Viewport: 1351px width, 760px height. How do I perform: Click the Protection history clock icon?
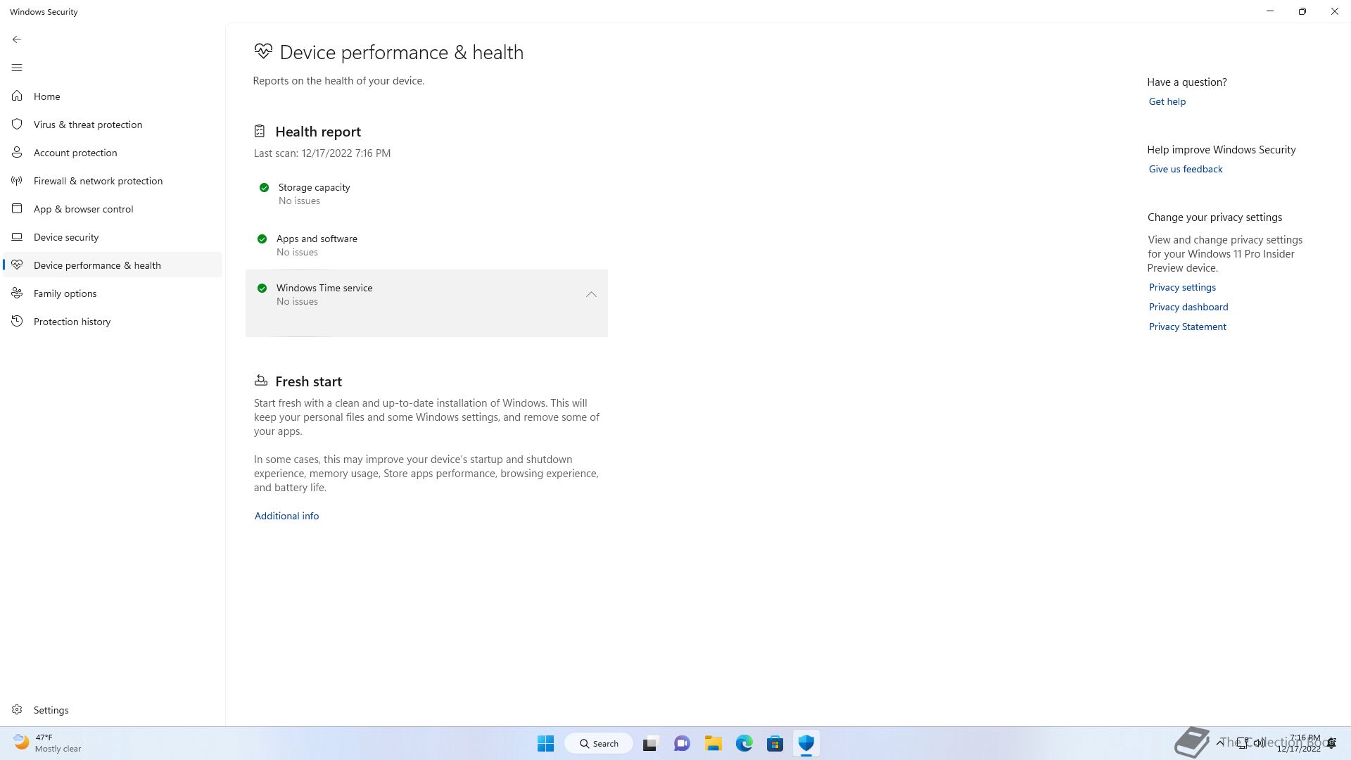click(17, 322)
